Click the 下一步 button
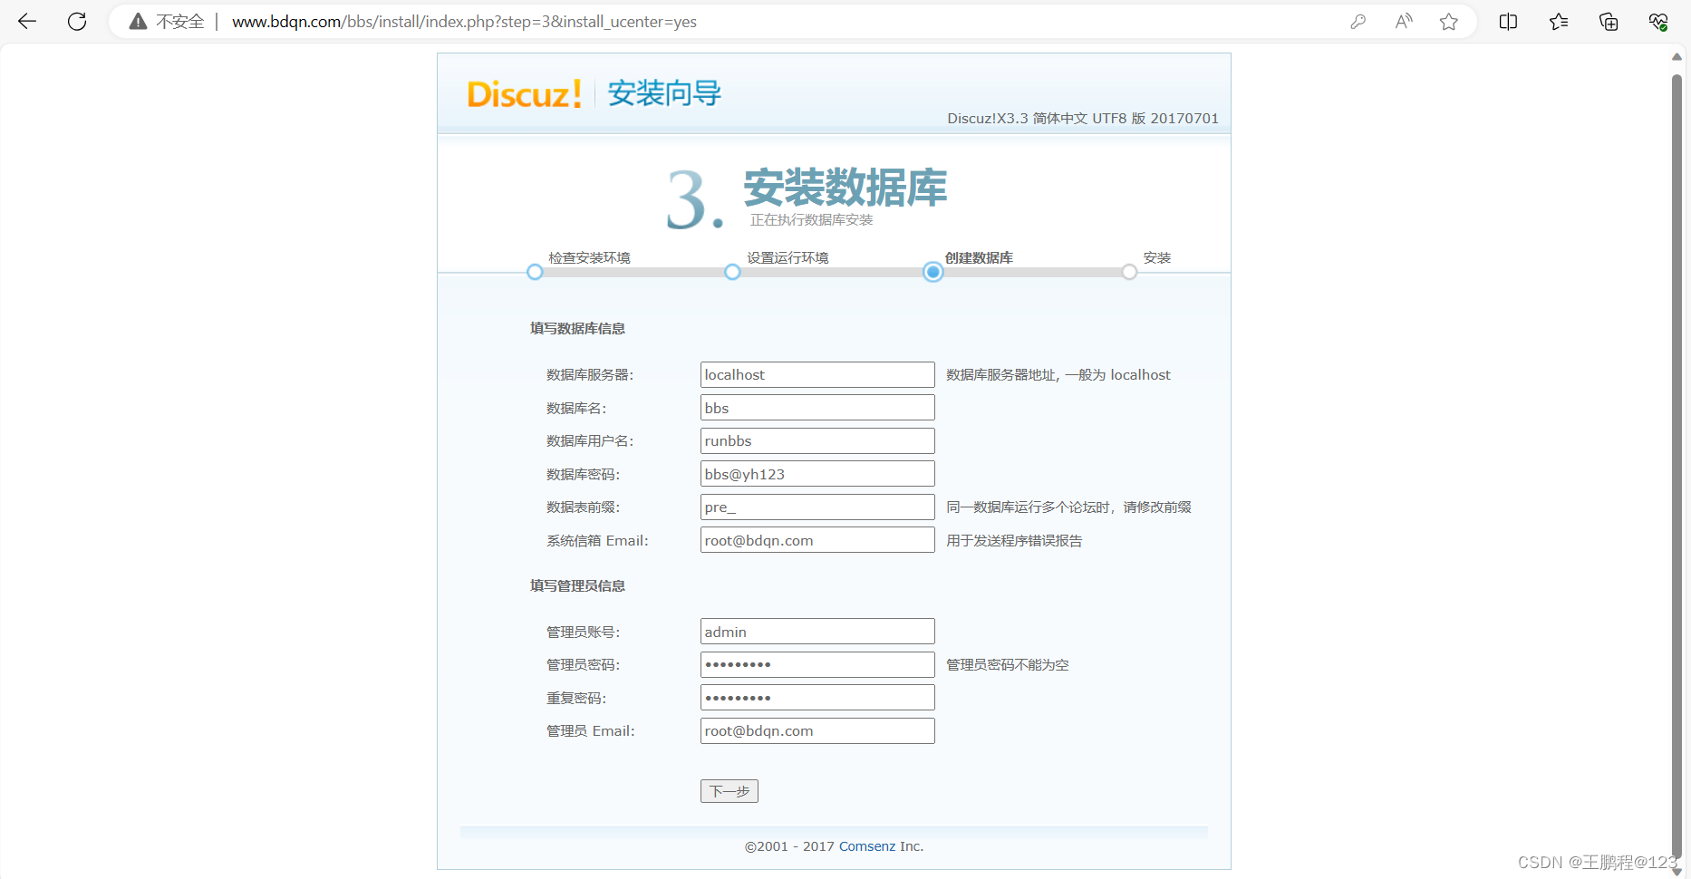The width and height of the screenshot is (1691, 879). coord(730,791)
